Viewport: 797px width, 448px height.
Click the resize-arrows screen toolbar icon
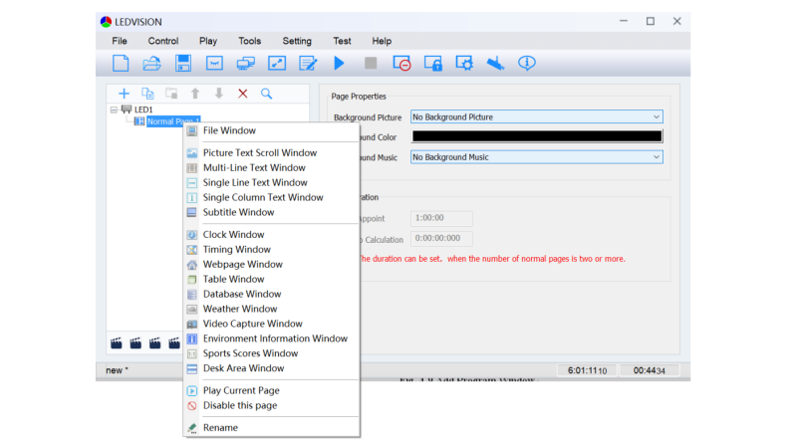click(277, 63)
